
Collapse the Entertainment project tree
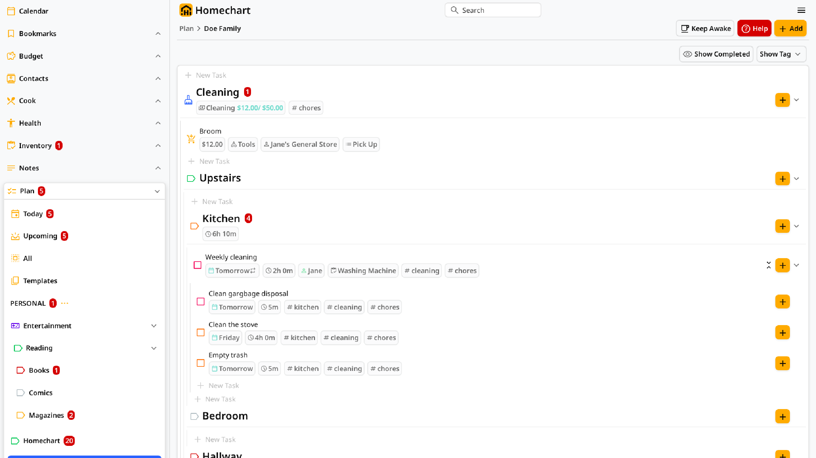point(154,326)
